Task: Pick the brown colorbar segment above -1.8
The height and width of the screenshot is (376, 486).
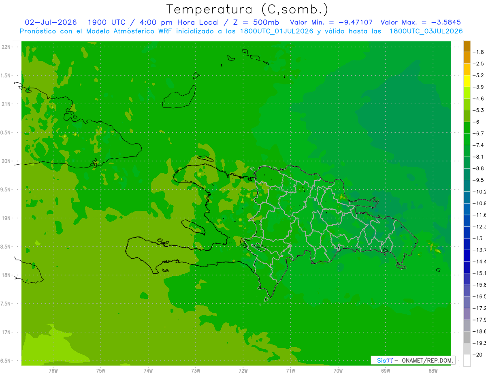Action: click(467, 46)
